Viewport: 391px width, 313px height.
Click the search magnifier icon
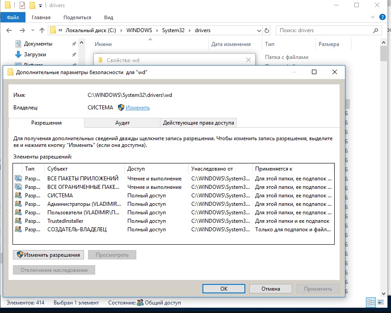375,30
